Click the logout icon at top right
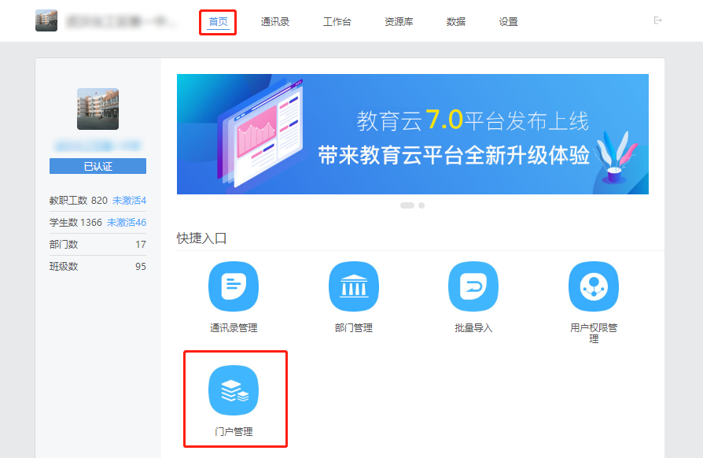Viewport: 703px width, 458px height. [x=658, y=20]
